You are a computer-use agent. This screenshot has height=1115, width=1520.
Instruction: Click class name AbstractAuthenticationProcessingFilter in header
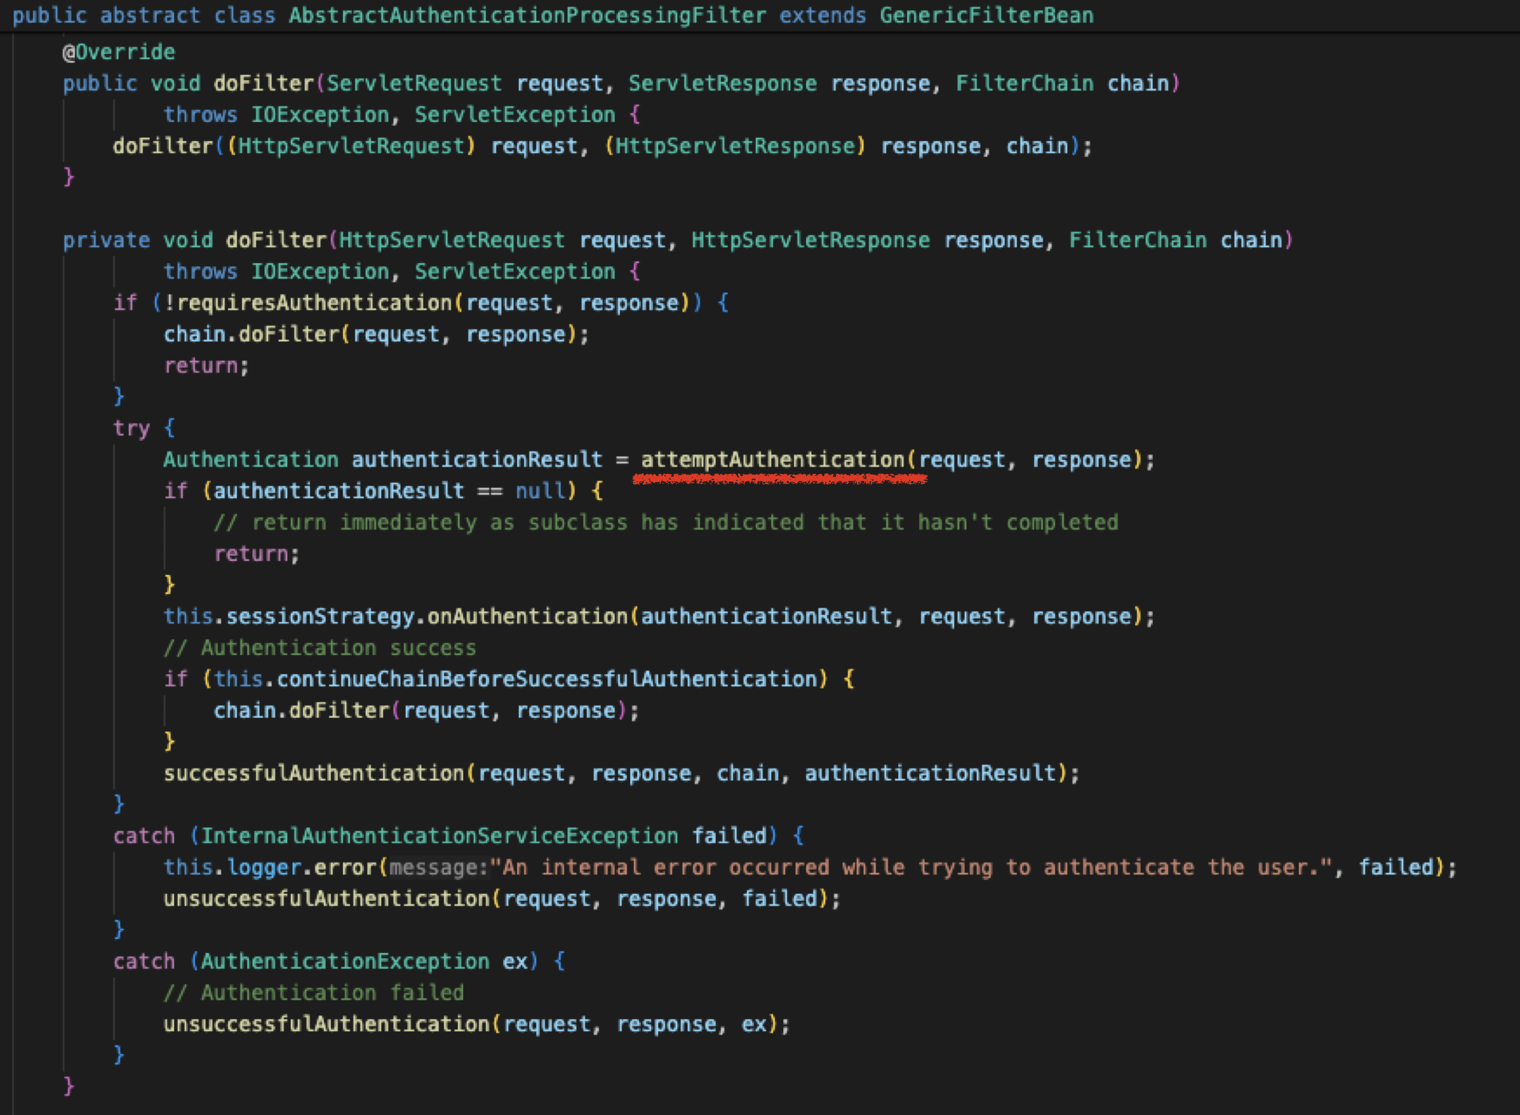(527, 16)
